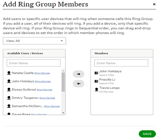Select Travis Longo user icon in Members
The image size is (159, 139).
(x=96, y=90)
